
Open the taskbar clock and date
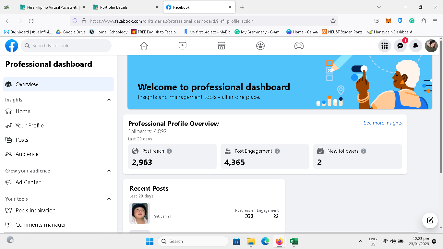pyautogui.click(x=419, y=241)
